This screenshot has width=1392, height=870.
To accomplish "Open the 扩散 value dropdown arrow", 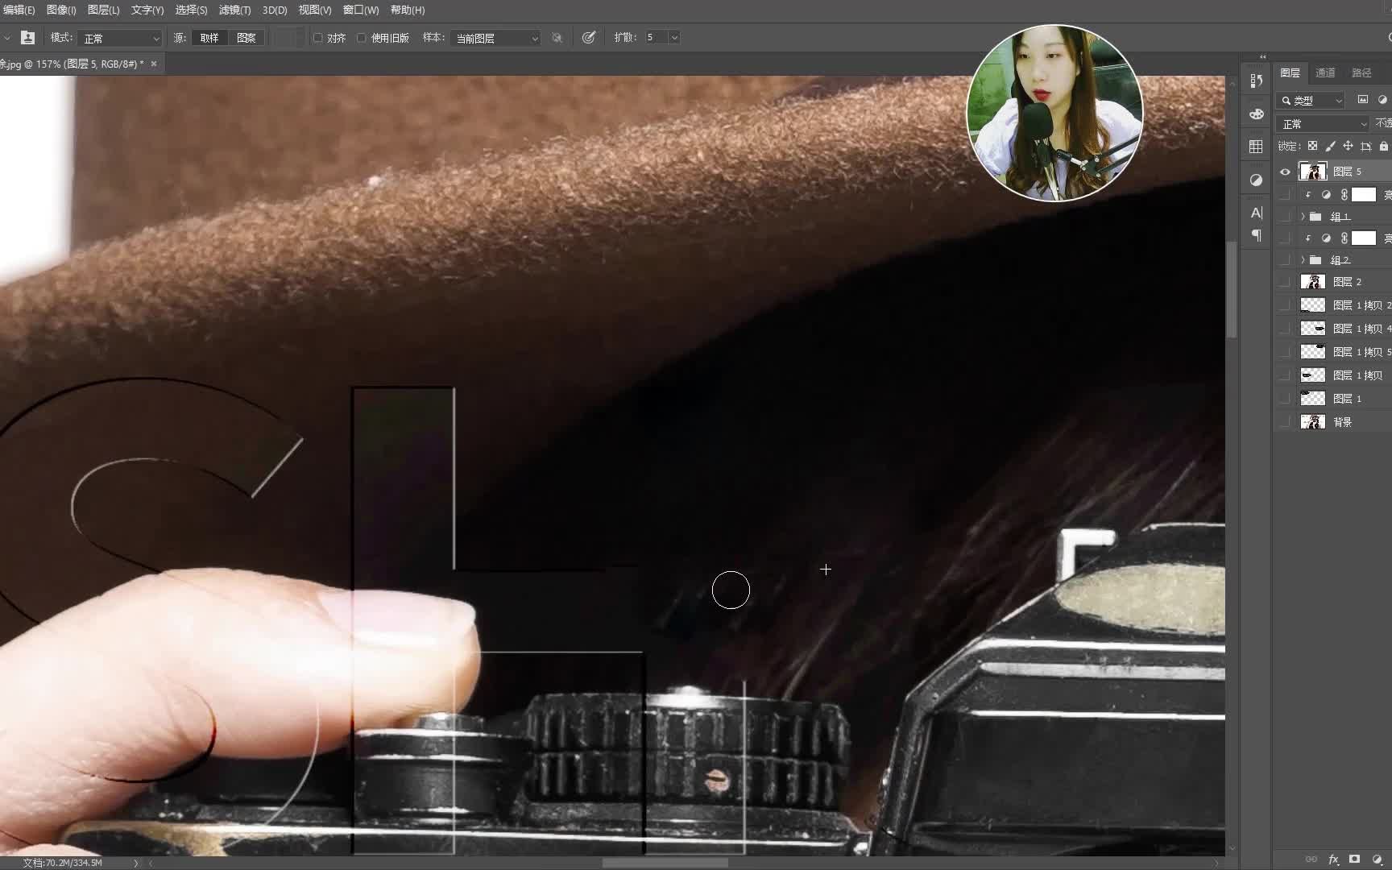I will [674, 38].
